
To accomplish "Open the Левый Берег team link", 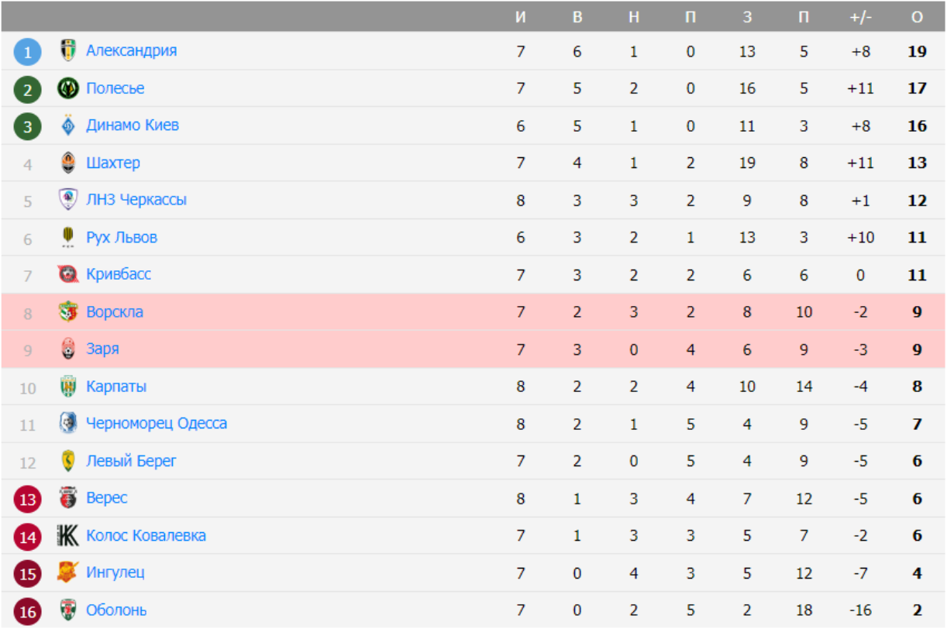I will pos(131,461).
